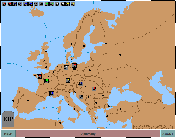
Task: Select the Warsaw supply center dot
Action: tap(90, 70)
